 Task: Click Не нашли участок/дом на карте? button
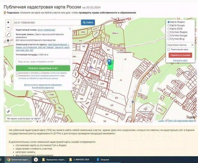click(x=24, y=119)
